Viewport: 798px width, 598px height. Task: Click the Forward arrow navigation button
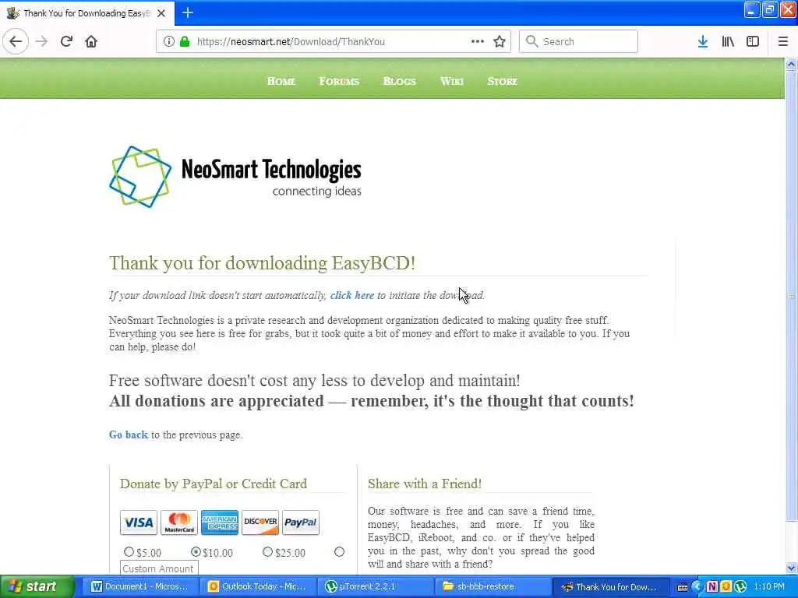(41, 42)
